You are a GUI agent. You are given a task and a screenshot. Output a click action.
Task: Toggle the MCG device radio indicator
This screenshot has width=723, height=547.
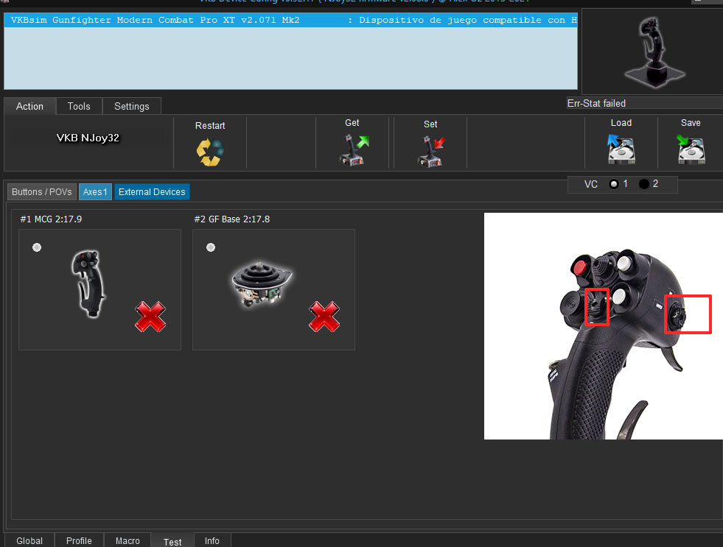click(x=37, y=247)
